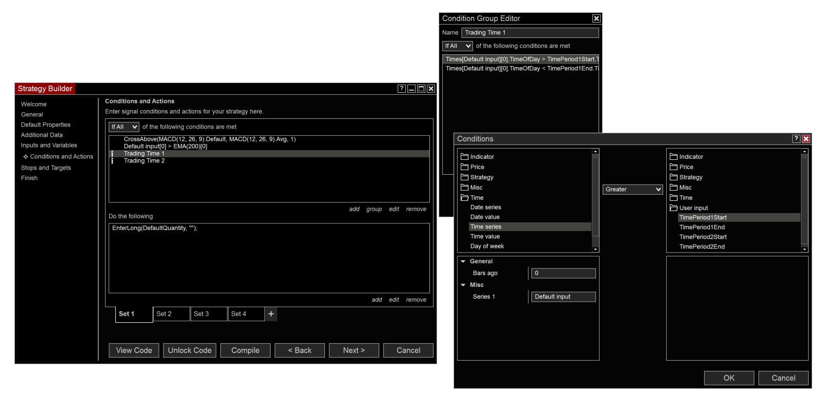This screenshot has height=417, width=823.
Task: Click the Strategy Builder help question-mark icon
Action: coord(402,89)
